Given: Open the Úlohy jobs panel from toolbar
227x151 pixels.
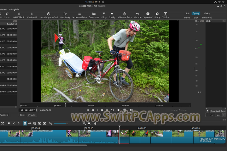Looking at the screenshot, I should (x=157, y=15).
